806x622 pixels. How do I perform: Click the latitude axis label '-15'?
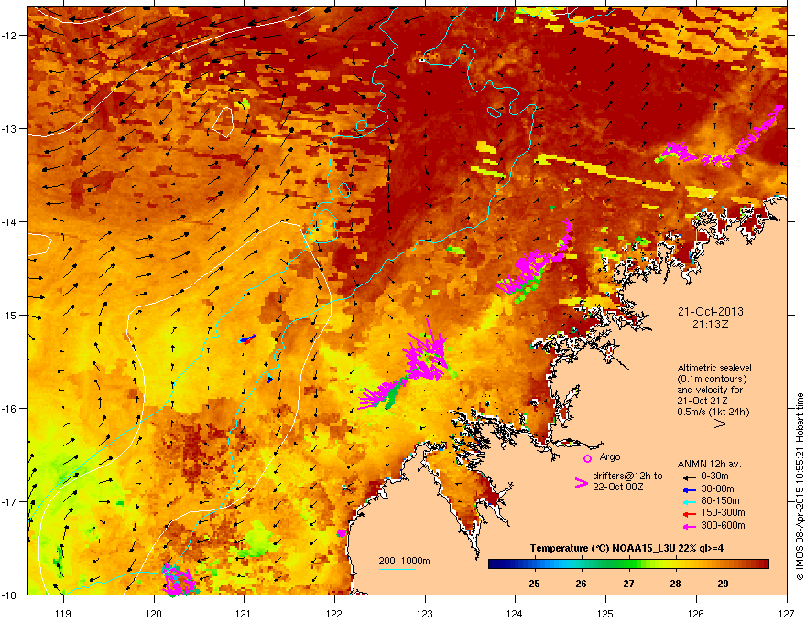click(10, 315)
